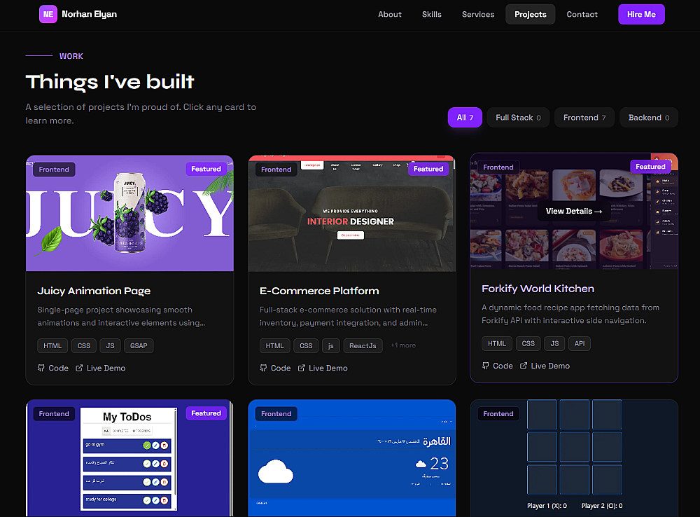The height and width of the screenshot is (517, 700).
Task: Click the E-Commerce Platform title
Action: pos(319,291)
